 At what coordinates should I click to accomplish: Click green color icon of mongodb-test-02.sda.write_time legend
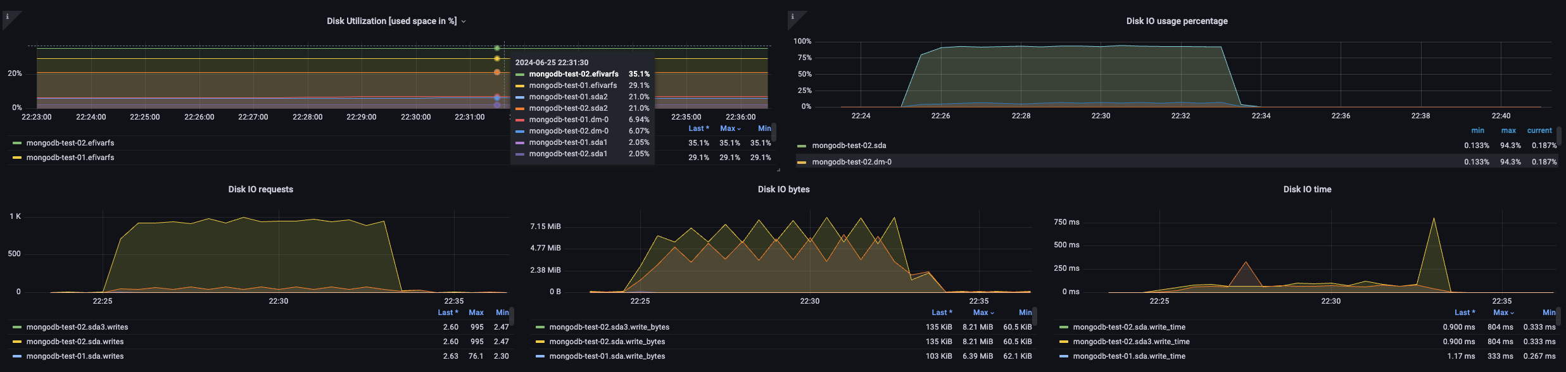click(1064, 327)
